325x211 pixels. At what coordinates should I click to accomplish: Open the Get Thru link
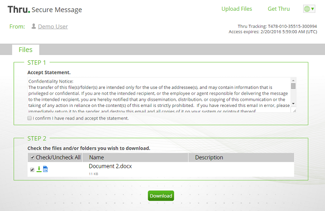click(278, 9)
